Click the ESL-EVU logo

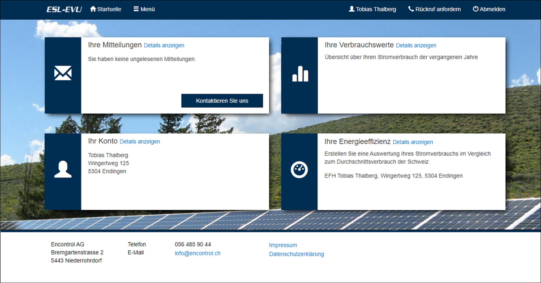tap(64, 9)
